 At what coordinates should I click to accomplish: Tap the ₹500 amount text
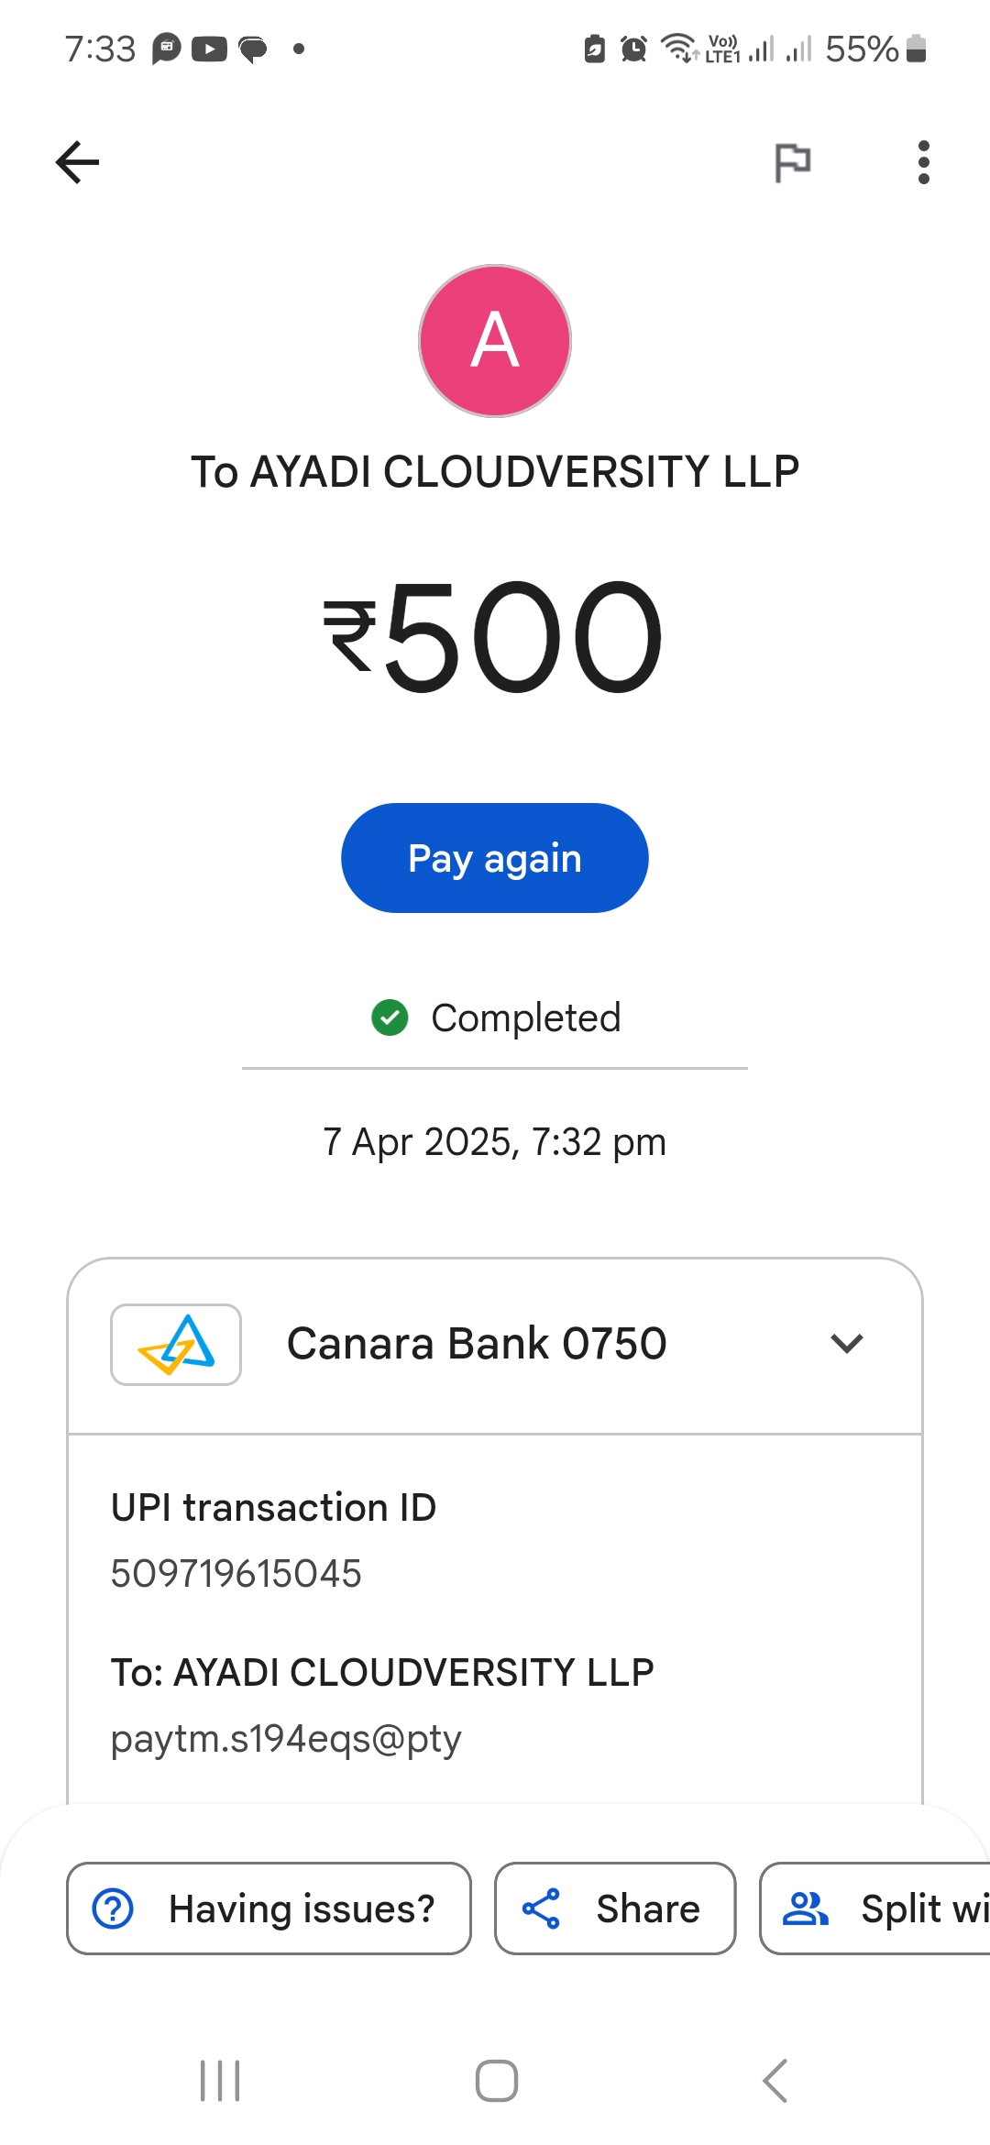coord(495,637)
